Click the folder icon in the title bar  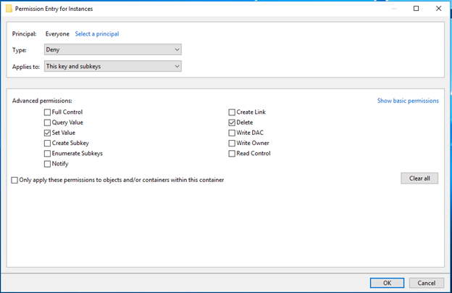coord(9,9)
